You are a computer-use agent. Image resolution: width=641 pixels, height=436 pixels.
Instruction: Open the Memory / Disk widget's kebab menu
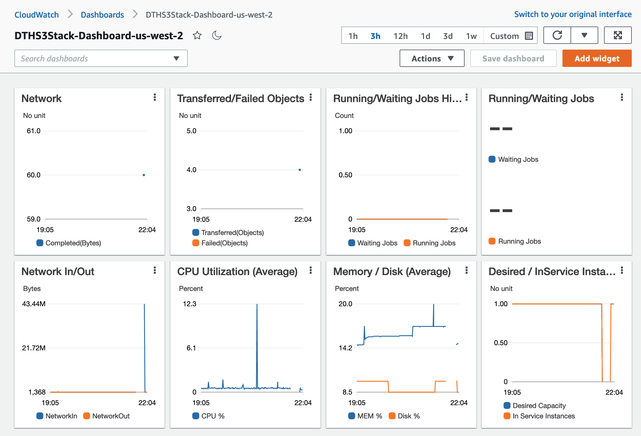[x=467, y=270]
